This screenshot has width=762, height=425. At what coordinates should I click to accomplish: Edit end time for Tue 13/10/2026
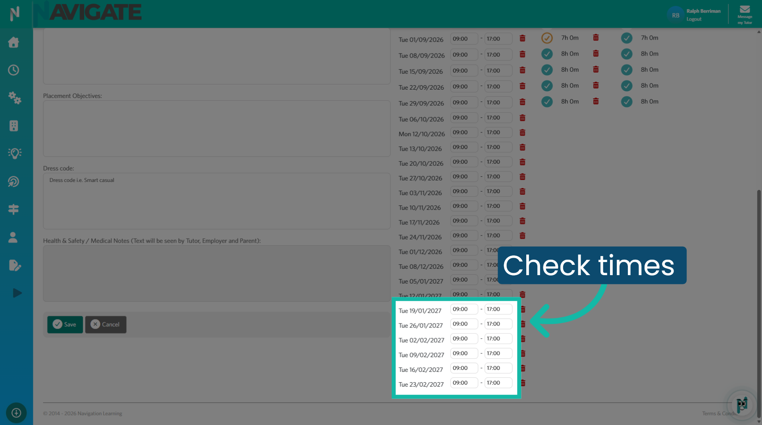pos(498,147)
